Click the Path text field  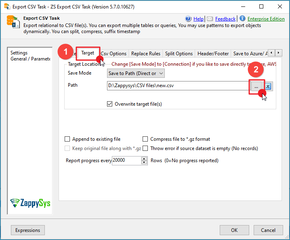tap(177, 86)
